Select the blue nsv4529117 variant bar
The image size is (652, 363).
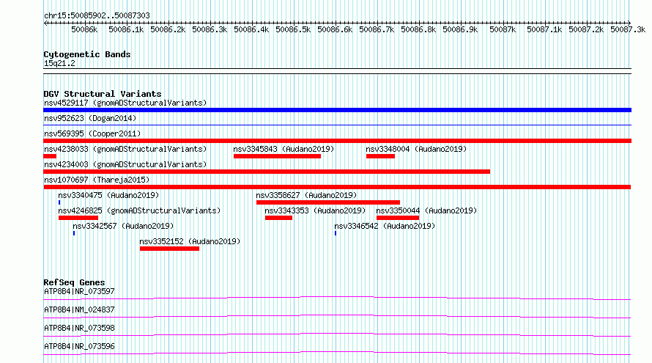(337, 110)
